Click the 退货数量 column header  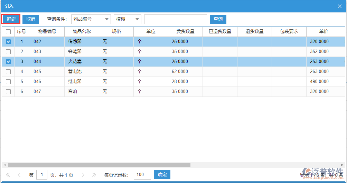(x=254, y=32)
